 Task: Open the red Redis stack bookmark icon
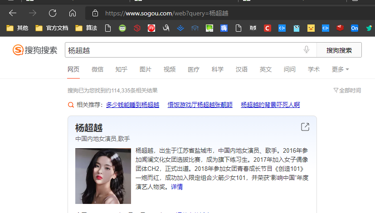tap(340, 28)
